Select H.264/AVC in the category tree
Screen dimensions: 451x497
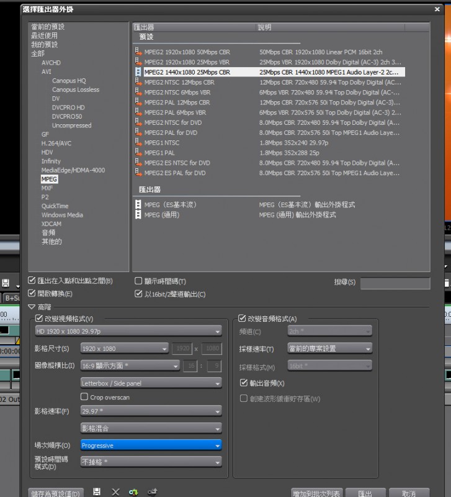(x=56, y=144)
